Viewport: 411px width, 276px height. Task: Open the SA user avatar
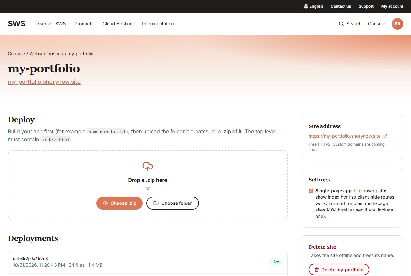coord(398,24)
